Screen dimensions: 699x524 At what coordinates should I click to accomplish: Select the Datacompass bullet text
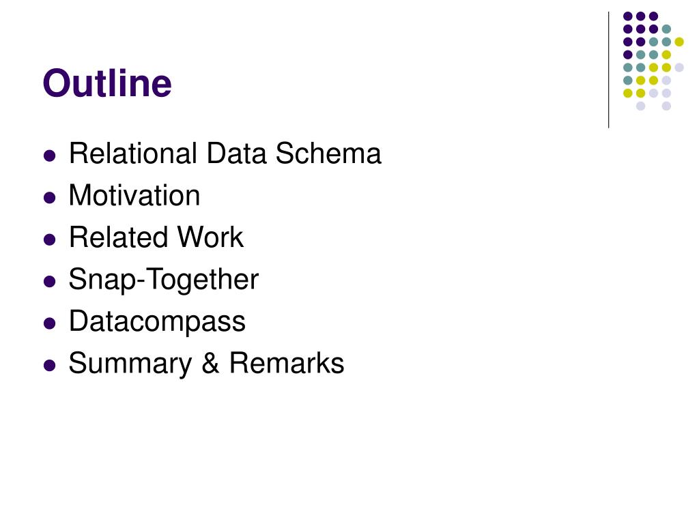157,322
